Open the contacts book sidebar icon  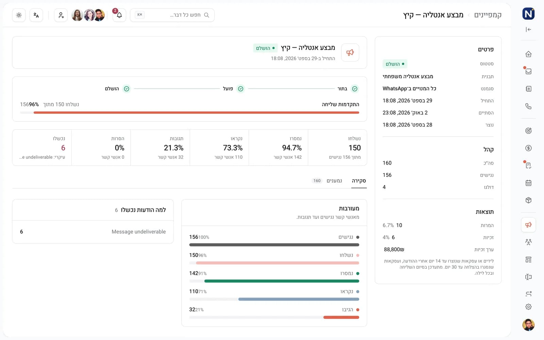pos(528,89)
